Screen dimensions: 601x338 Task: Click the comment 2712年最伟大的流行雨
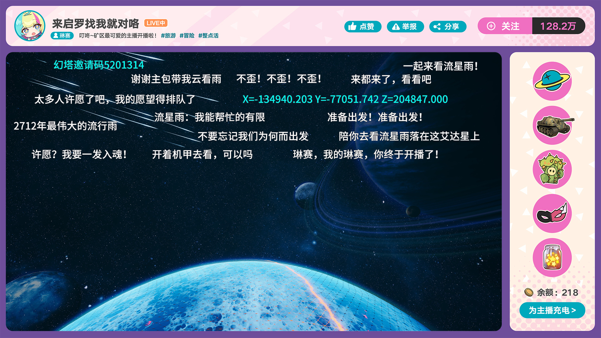point(65,126)
